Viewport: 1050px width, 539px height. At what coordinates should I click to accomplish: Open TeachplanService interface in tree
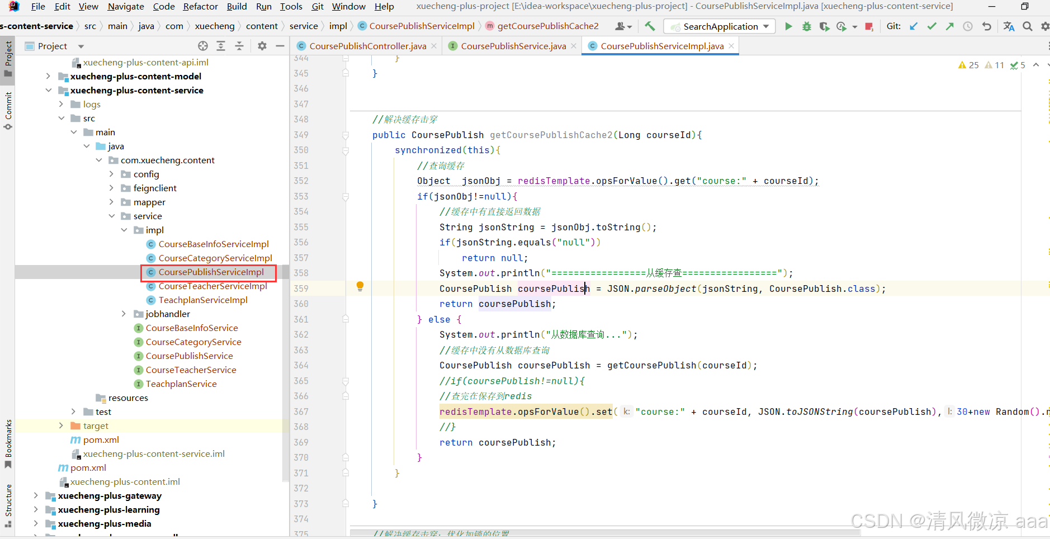[181, 384]
